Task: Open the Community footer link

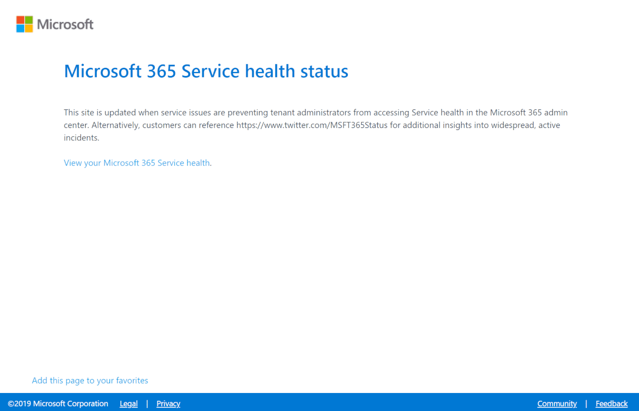Action: coord(557,404)
